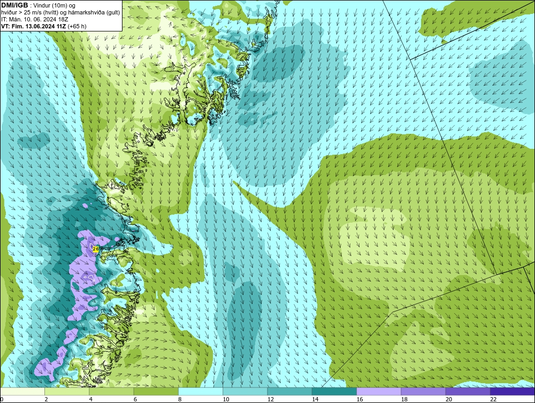
Task: Select the 6–8 m/s olive green band
Action: pyautogui.click(x=156, y=391)
